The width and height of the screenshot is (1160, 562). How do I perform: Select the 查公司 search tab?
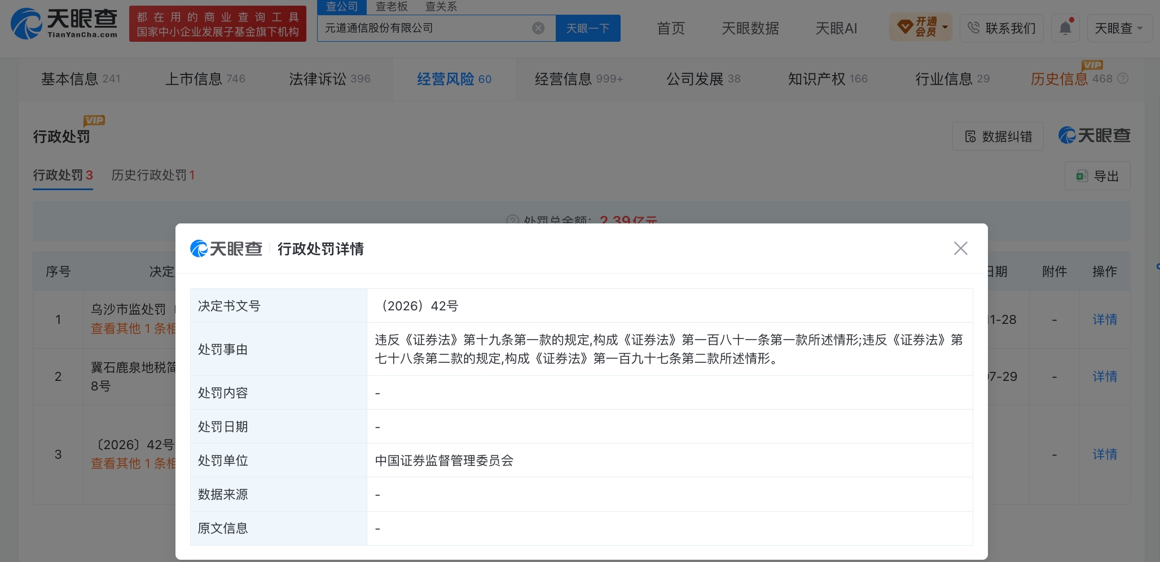(x=342, y=7)
